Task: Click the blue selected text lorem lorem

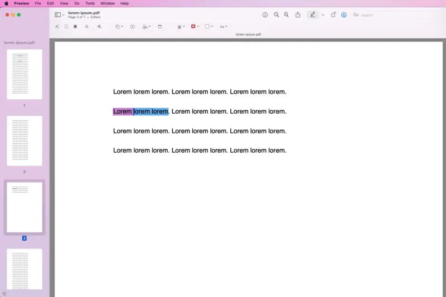Action: (151, 111)
